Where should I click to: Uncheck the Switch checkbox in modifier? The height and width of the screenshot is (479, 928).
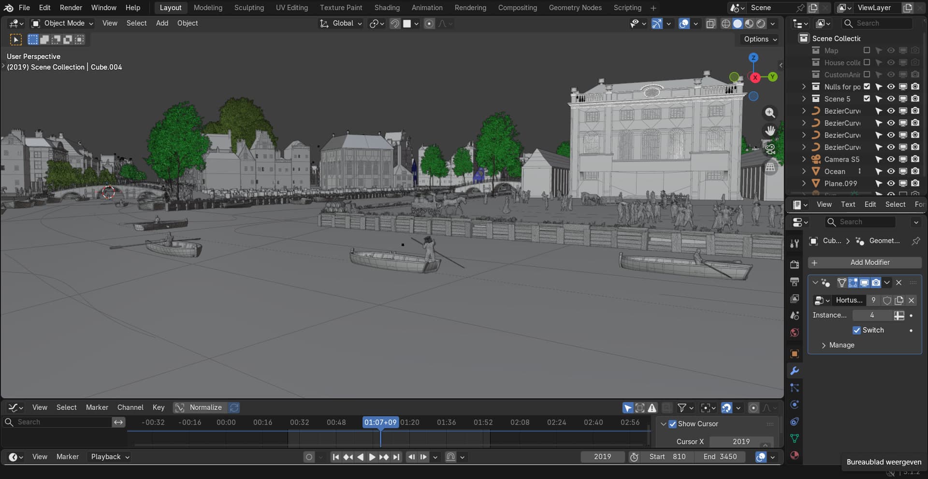tap(857, 330)
